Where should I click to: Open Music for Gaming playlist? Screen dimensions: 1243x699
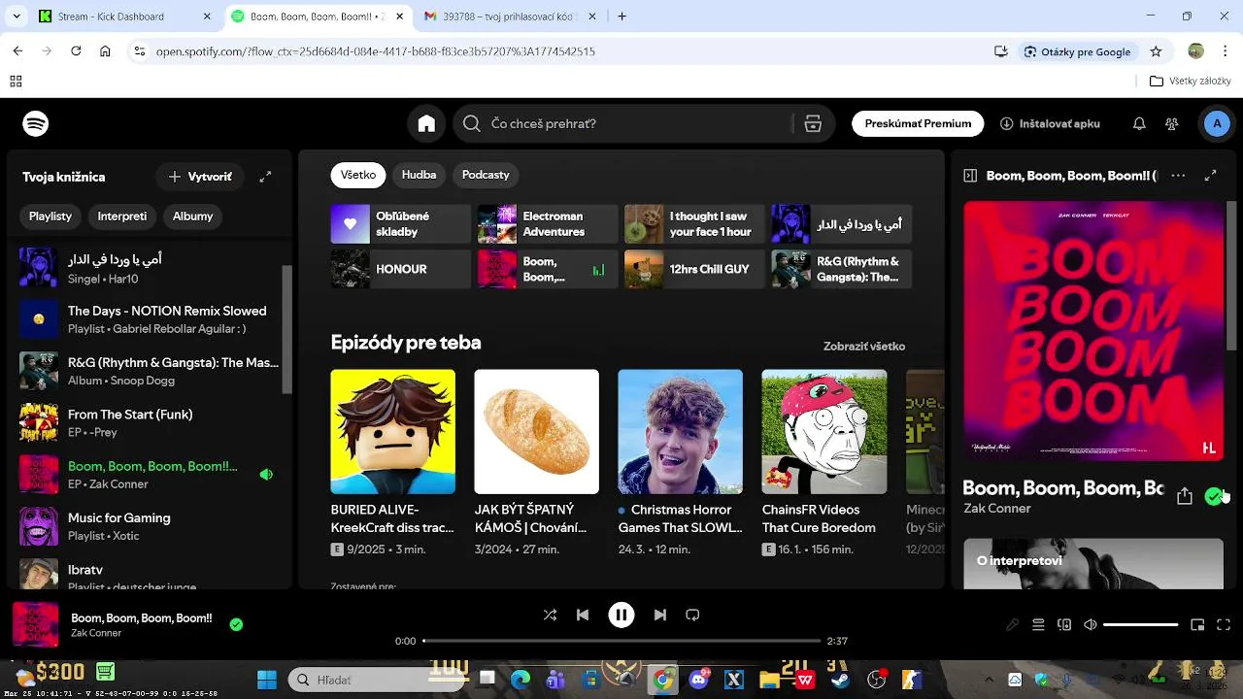(150, 526)
